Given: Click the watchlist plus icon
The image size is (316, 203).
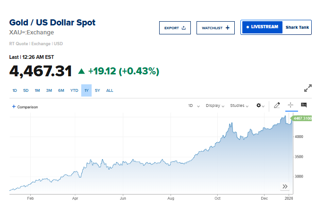Looking at the screenshot, I should [227, 28].
